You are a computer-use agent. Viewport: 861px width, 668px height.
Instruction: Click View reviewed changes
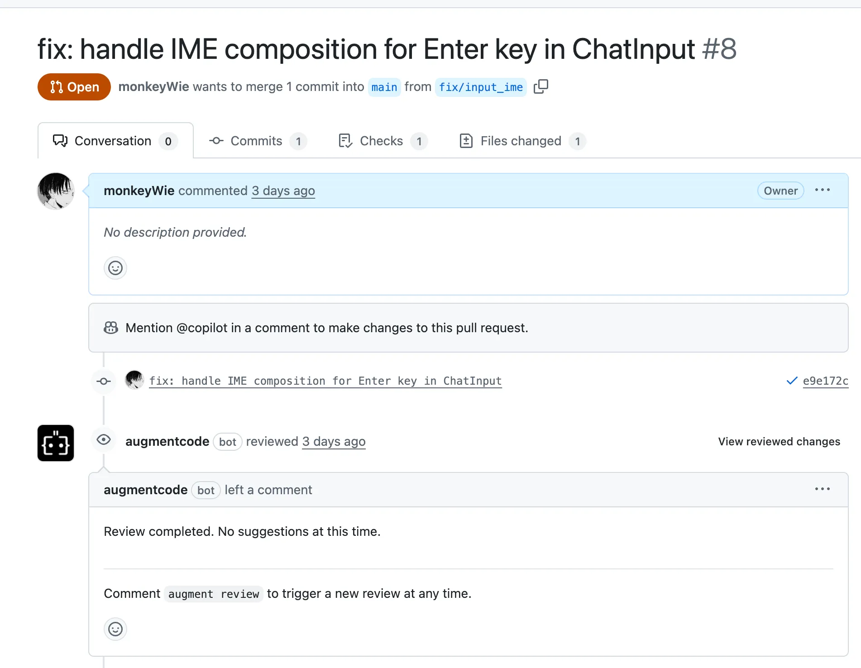779,441
